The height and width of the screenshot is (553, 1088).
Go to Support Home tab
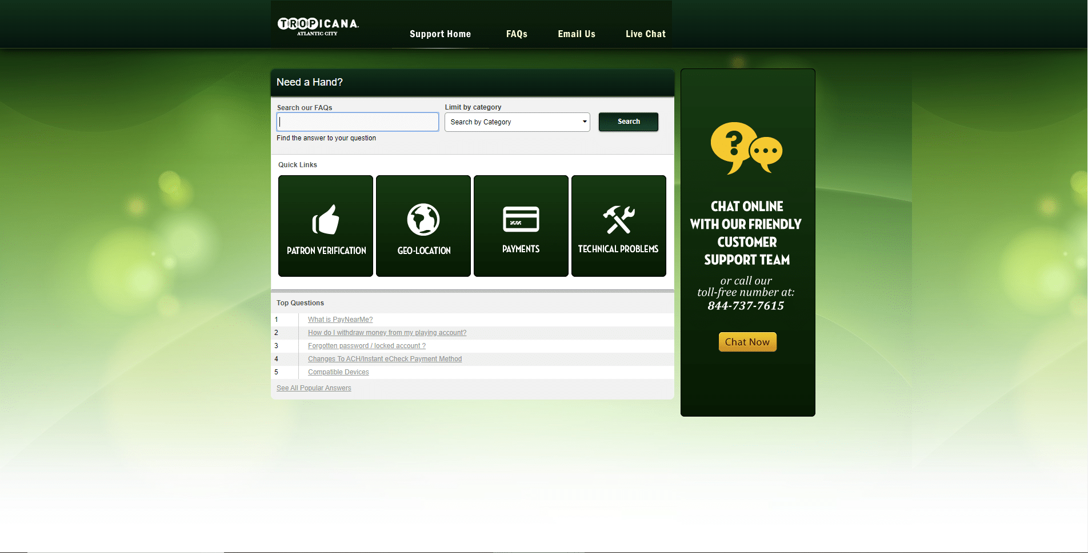pyautogui.click(x=440, y=34)
